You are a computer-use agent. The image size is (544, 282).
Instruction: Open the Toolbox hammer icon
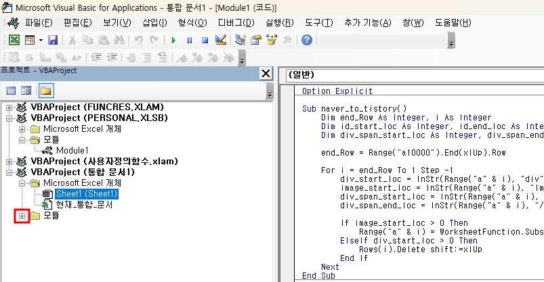[287, 40]
